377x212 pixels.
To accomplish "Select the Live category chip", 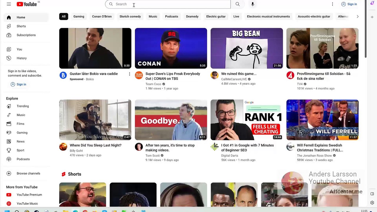I will tap(236, 16).
